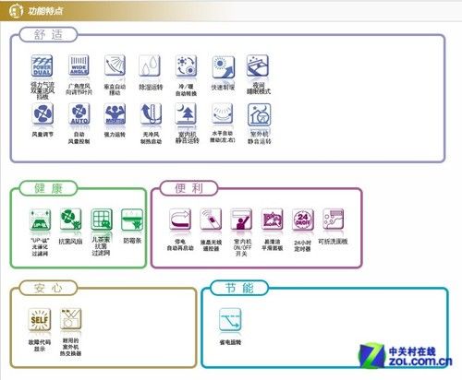
Task: Open the ZOL.com.cn watermark link
Action: point(406,356)
